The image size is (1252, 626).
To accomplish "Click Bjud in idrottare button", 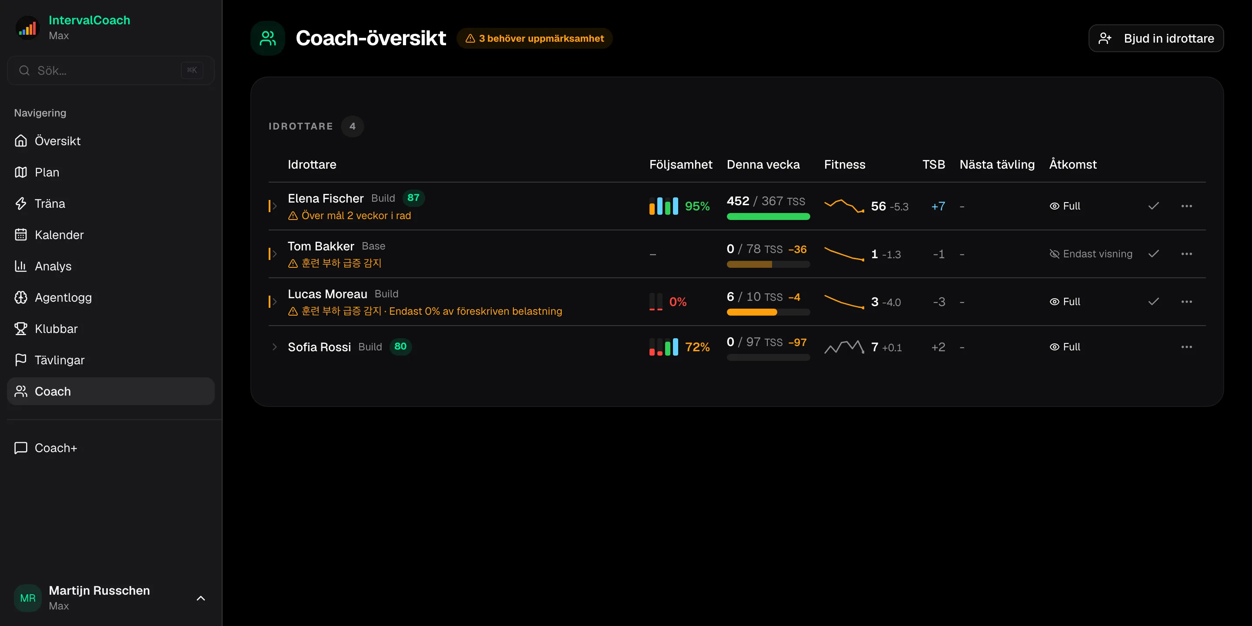I will [x=1156, y=38].
